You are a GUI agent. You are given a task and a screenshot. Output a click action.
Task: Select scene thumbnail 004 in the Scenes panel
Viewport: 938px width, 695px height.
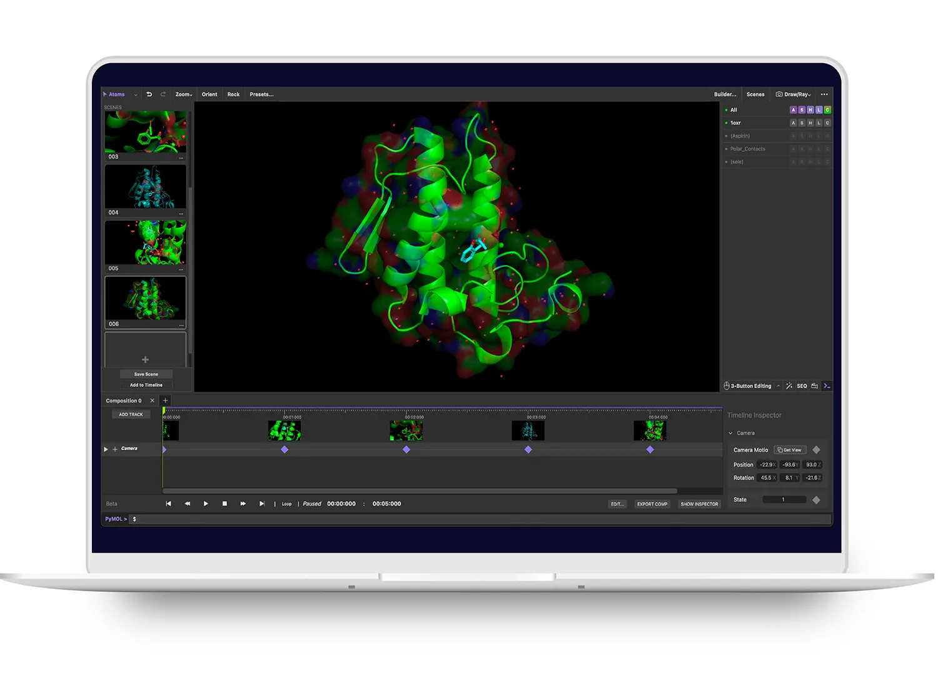(x=145, y=186)
